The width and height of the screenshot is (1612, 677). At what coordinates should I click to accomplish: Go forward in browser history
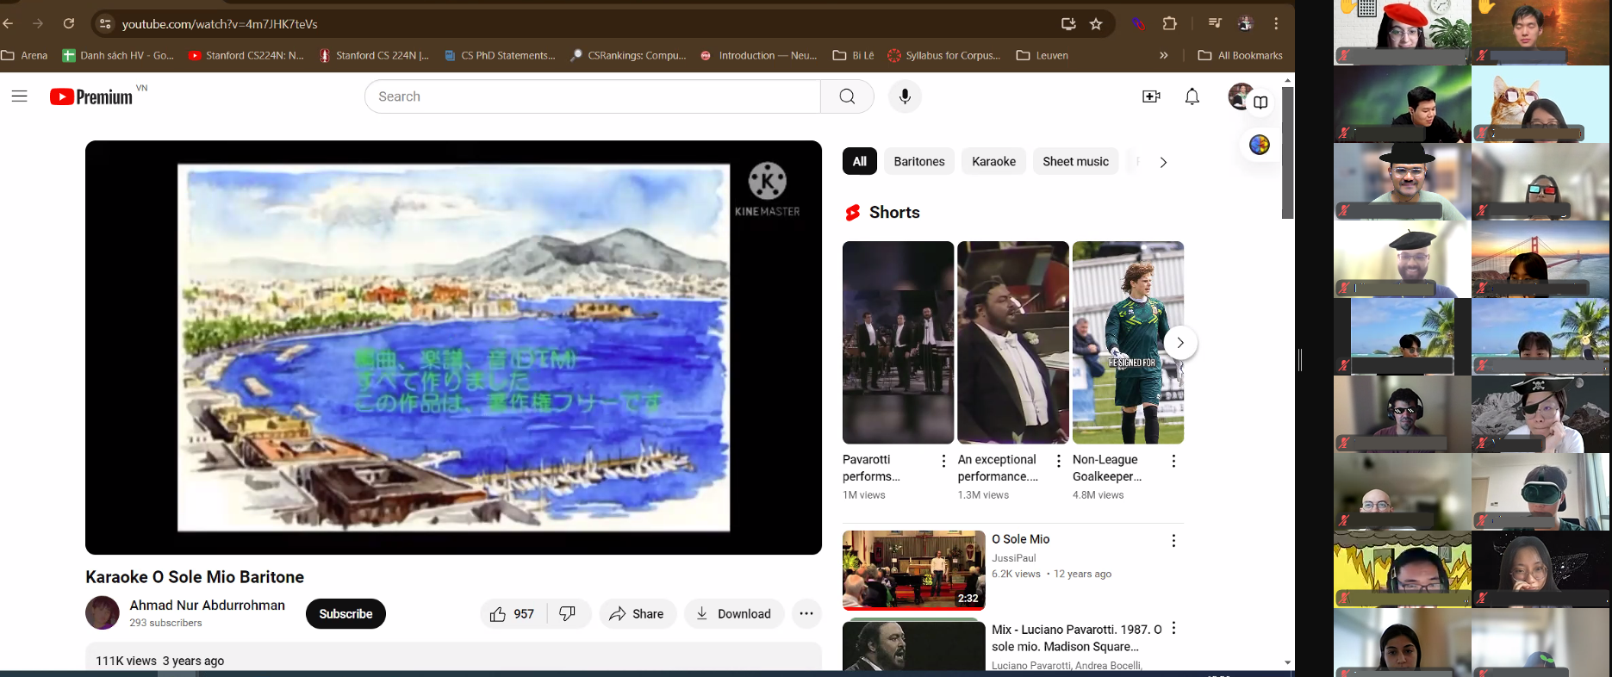click(38, 24)
